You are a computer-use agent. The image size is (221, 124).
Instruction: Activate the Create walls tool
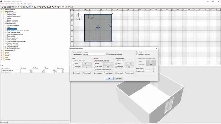[x=35, y=7]
